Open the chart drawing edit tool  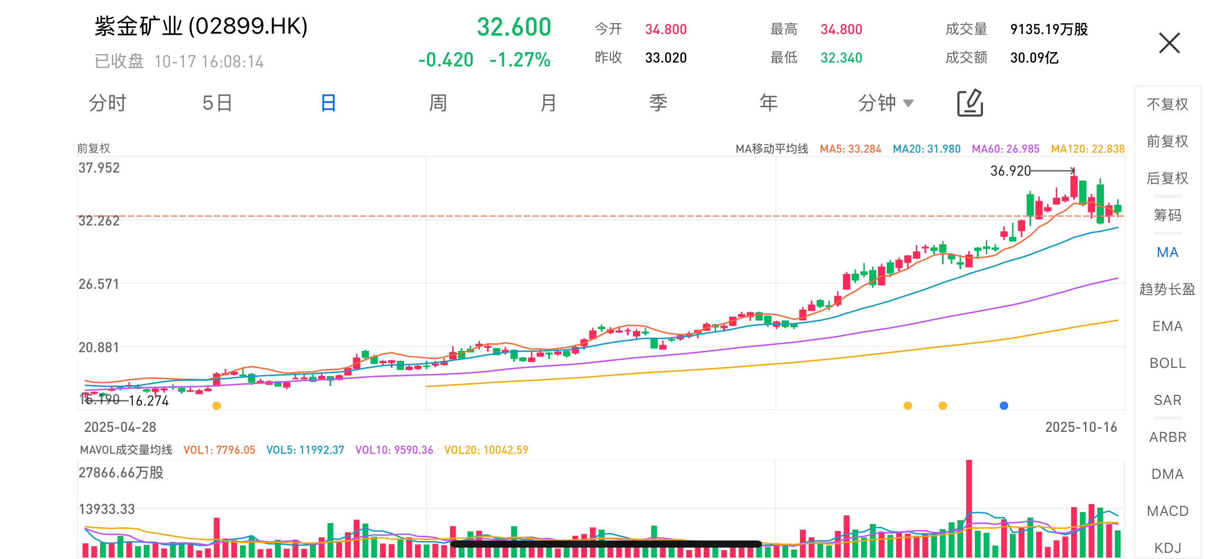click(970, 103)
